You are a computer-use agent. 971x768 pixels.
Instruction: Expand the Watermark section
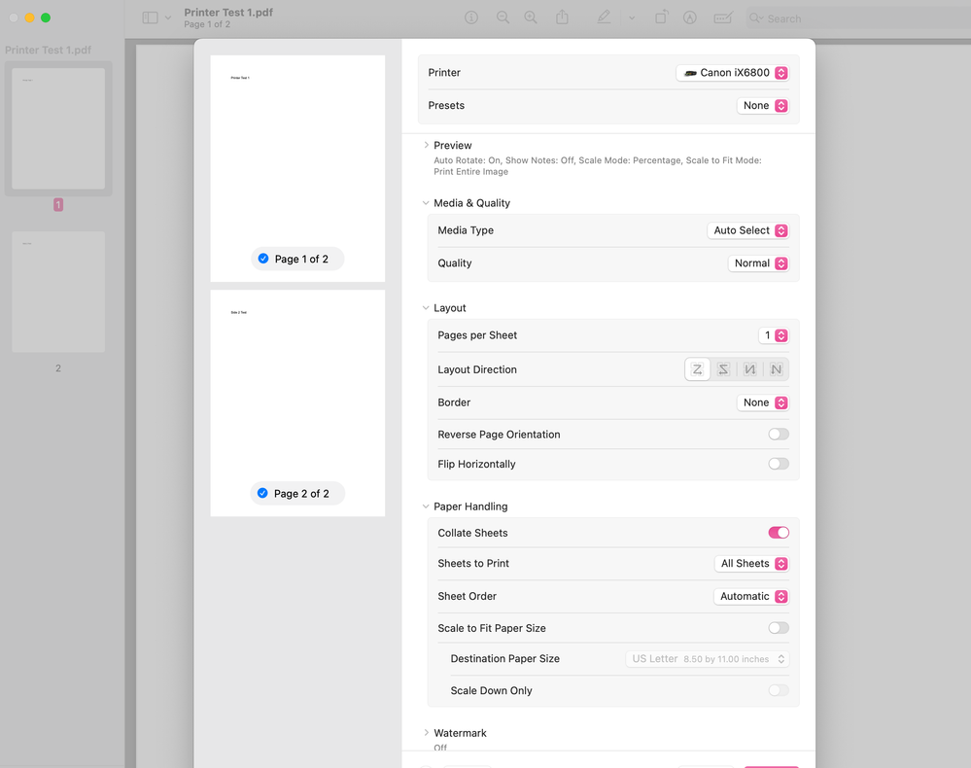(427, 732)
